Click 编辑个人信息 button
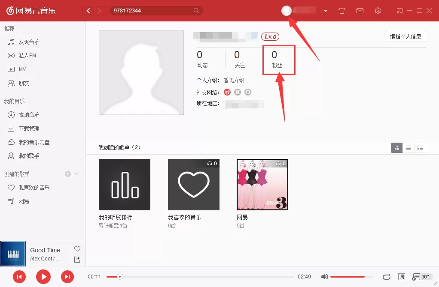Screen dimensions: 439x287 click(x=405, y=36)
